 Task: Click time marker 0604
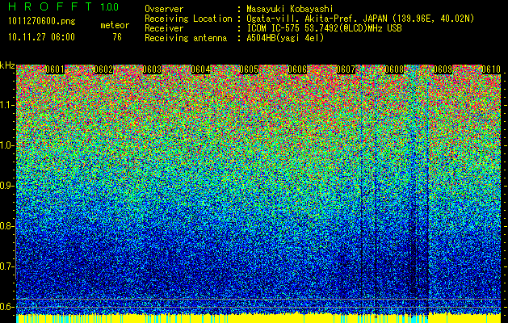[x=200, y=69]
